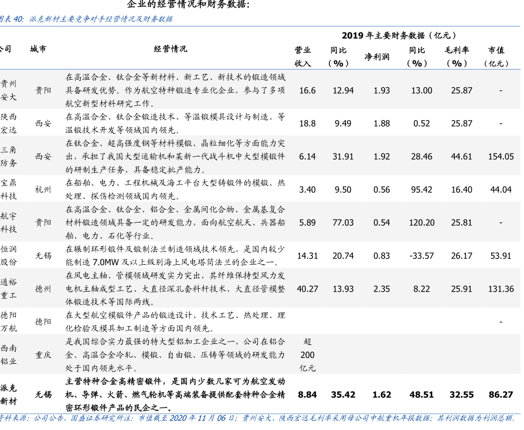The height and width of the screenshot is (430, 524).
Task: Select company name 航宇科技
Action: click(x=8, y=223)
